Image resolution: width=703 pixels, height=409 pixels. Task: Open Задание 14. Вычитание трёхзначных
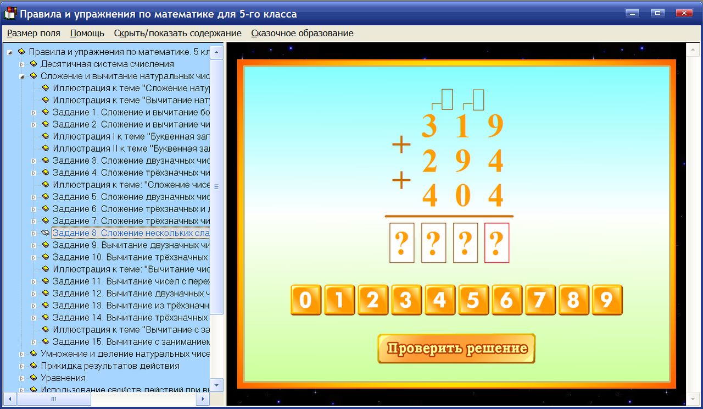point(131,318)
